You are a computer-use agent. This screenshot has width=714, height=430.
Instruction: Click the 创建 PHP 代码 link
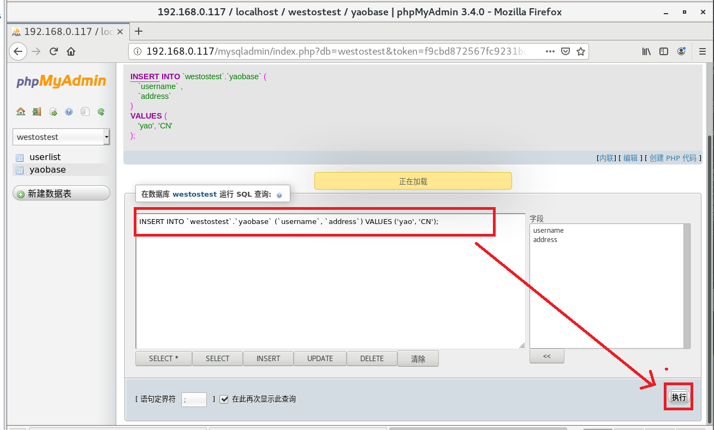pyautogui.click(x=673, y=158)
